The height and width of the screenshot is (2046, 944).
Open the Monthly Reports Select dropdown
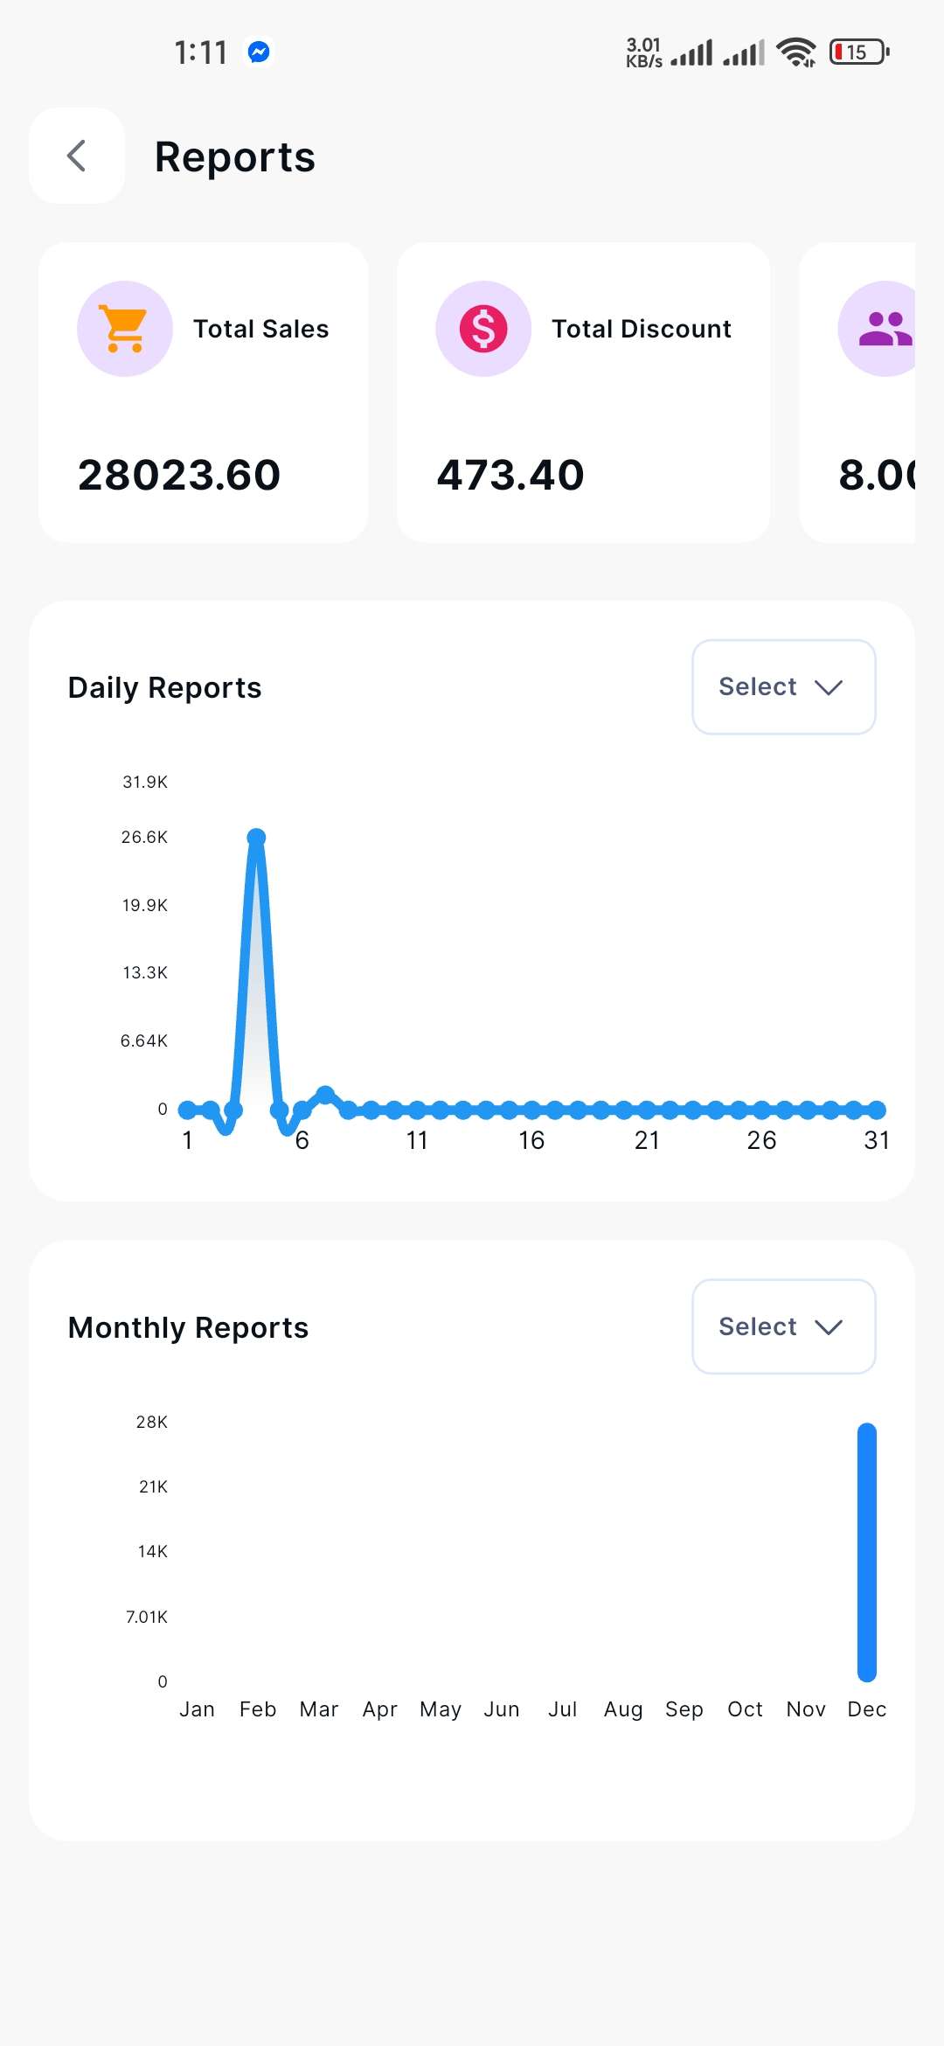[x=783, y=1327]
